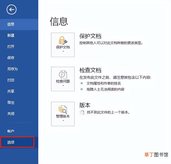Image resolution: width=171 pixels, height=164 pixels.
Task: Click the 信息 page title
Action: (59, 21)
